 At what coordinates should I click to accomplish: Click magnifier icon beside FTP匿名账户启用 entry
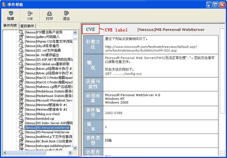22,32
